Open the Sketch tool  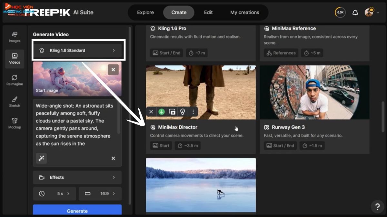(15, 102)
